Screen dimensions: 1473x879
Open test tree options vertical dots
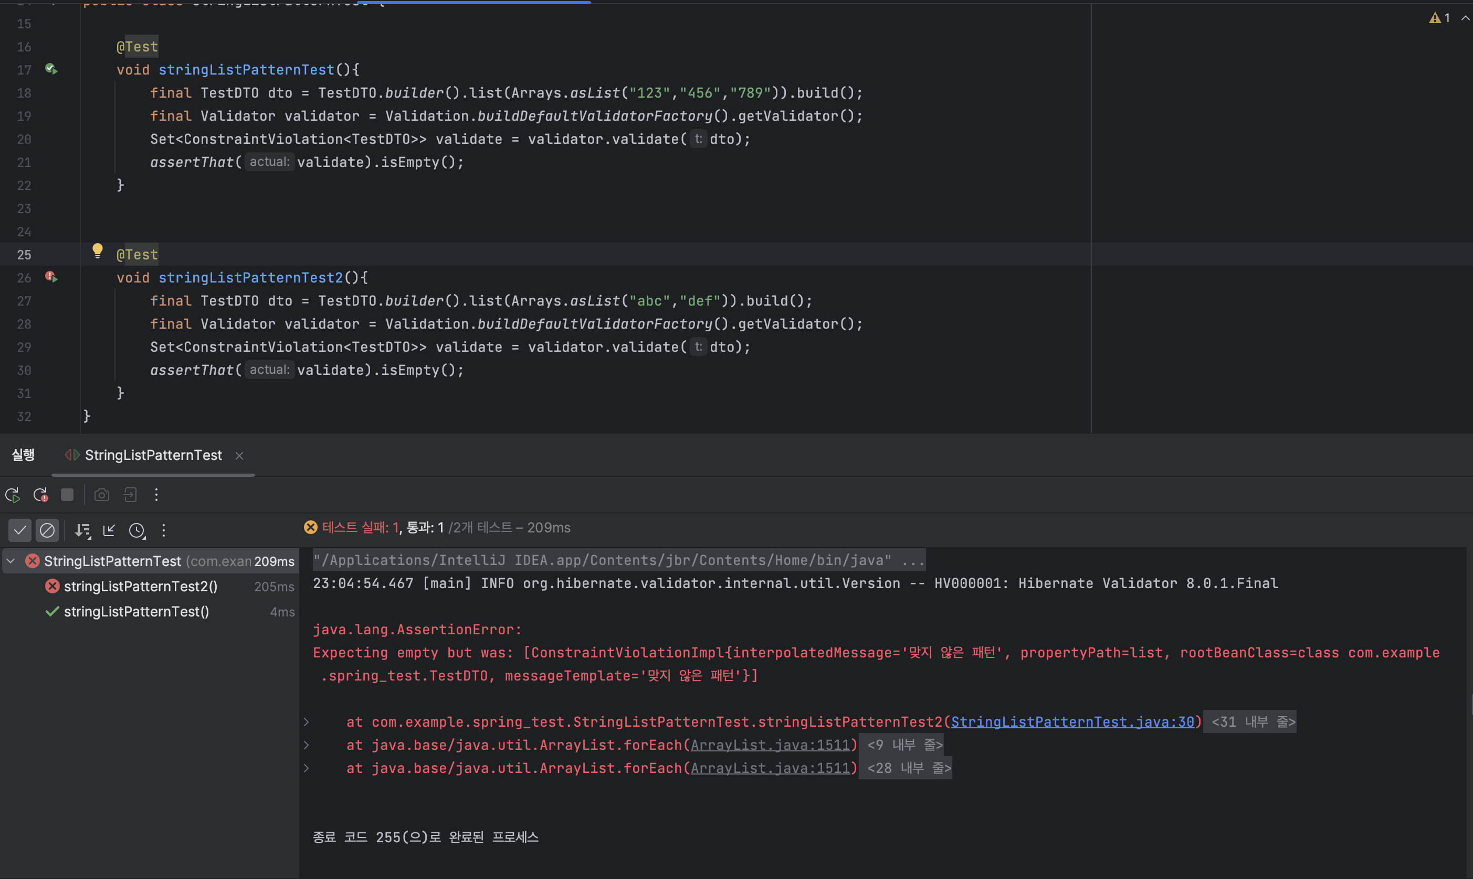click(164, 530)
